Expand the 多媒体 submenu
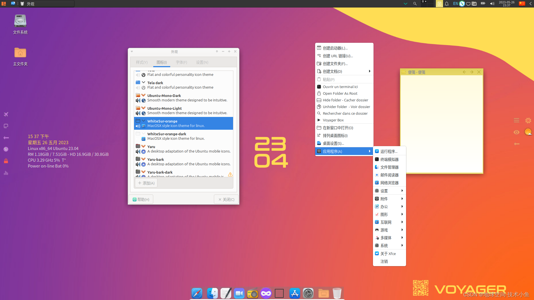Screen dimensions: 534x300 [389, 238]
